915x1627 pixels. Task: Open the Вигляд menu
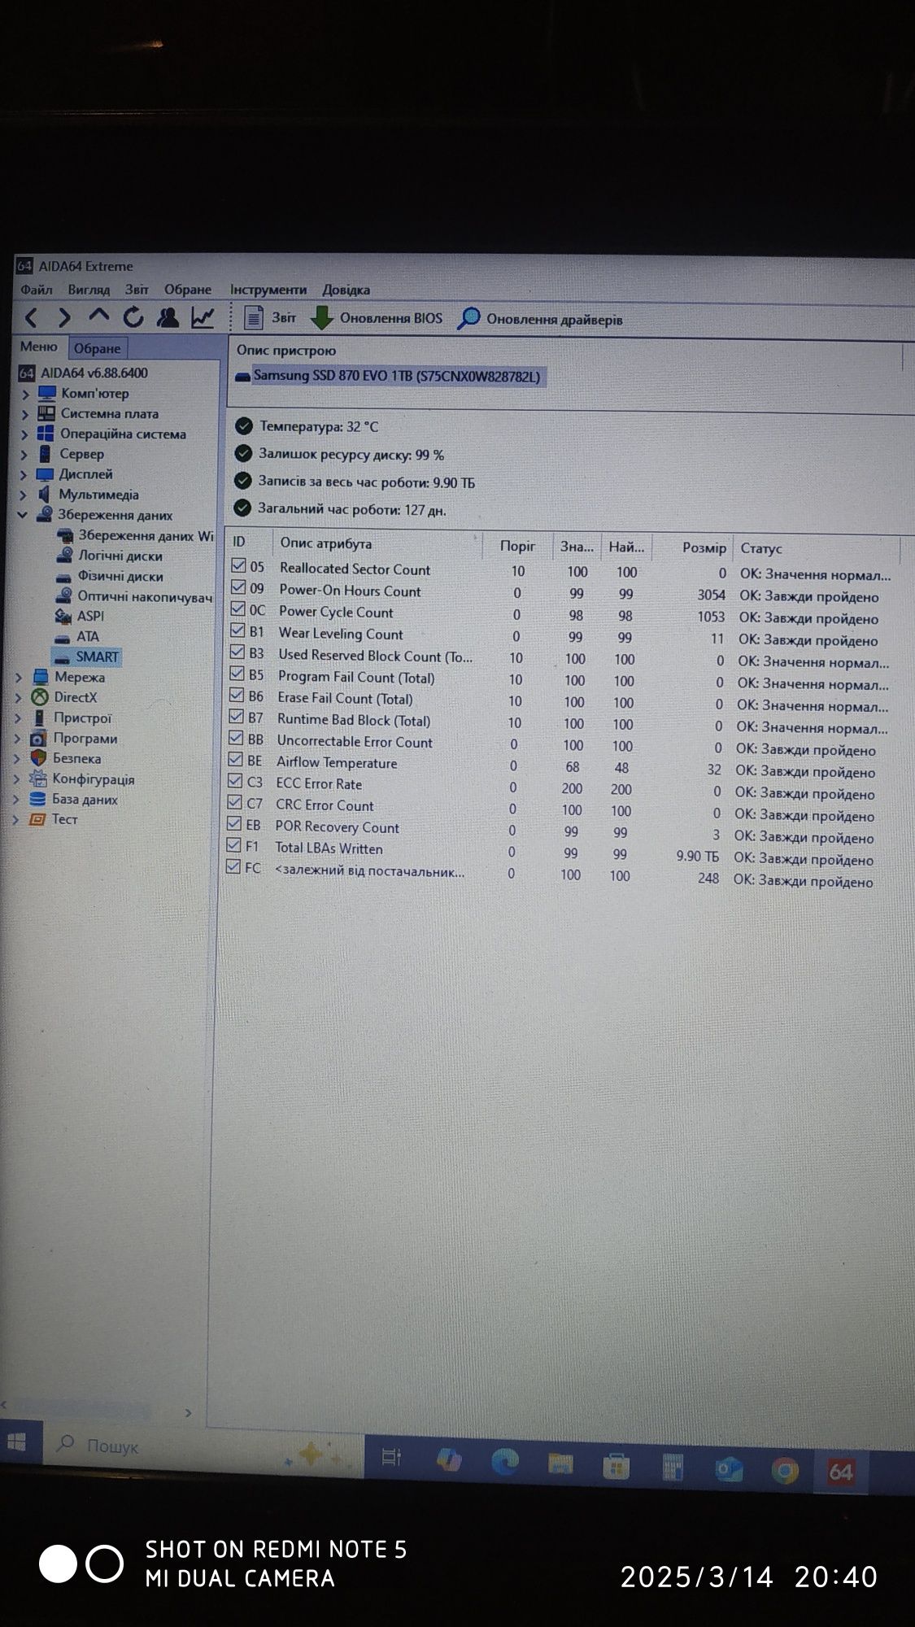(x=89, y=290)
